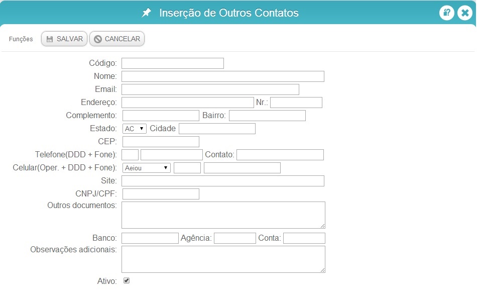This screenshot has height=297, width=477.
Task: Select the CNPJ/CPF field
Action: [161, 194]
